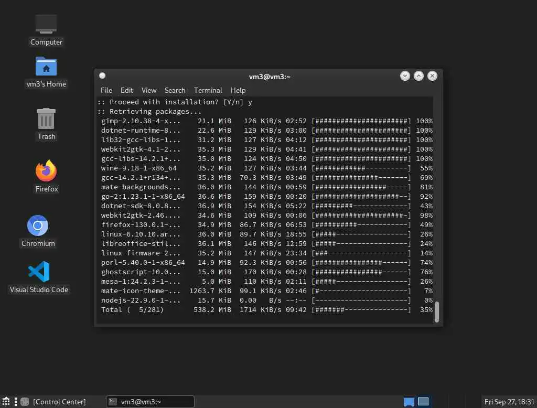Click the panel separator dots handle
The height and width of the screenshot is (408, 537).
point(15,402)
